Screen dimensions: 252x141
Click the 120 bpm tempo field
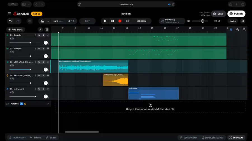click(x=58, y=21)
